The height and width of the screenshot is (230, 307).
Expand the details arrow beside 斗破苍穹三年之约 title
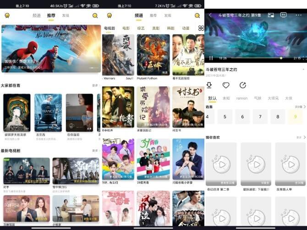pyautogui.click(x=303, y=69)
